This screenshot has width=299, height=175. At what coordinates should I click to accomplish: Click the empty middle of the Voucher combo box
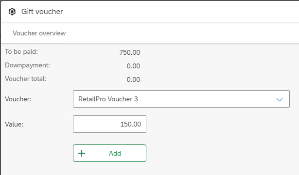(x=206, y=99)
